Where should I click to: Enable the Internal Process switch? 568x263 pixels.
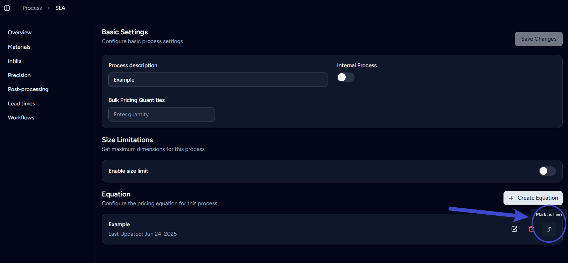(x=345, y=77)
